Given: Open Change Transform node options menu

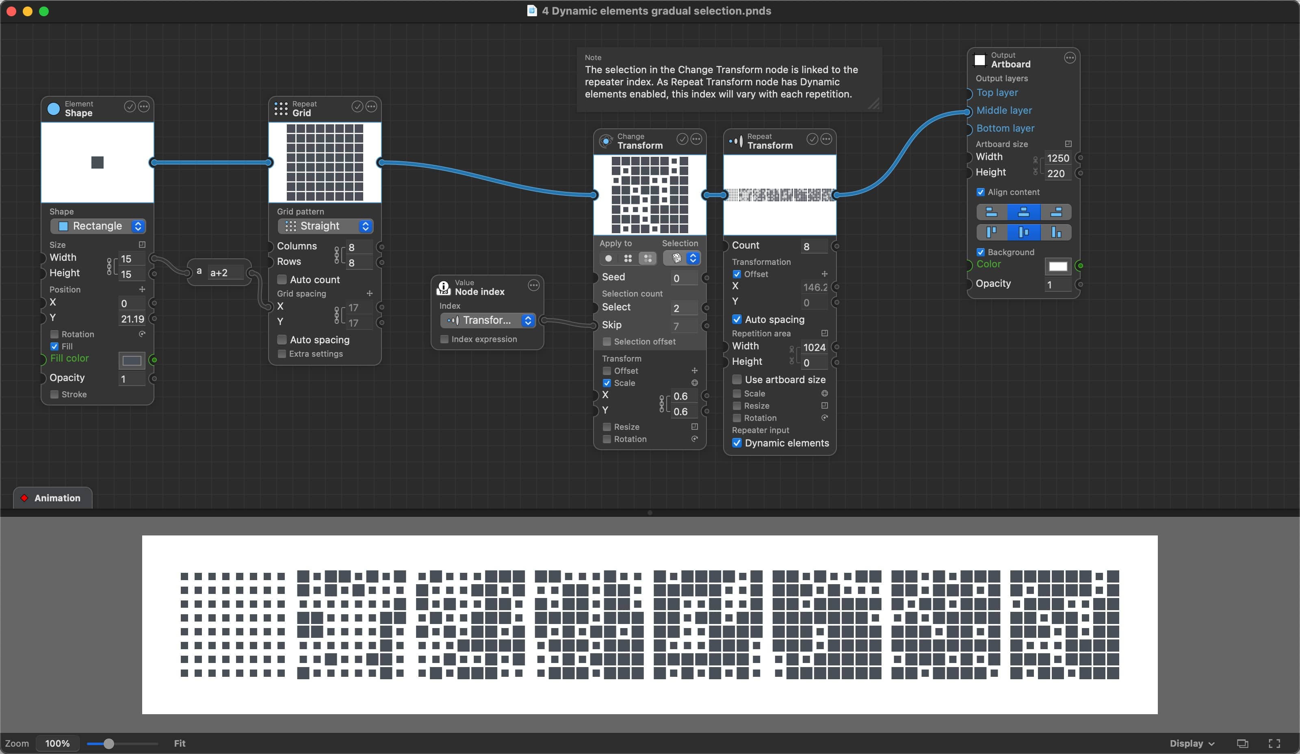Looking at the screenshot, I should [x=696, y=139].
